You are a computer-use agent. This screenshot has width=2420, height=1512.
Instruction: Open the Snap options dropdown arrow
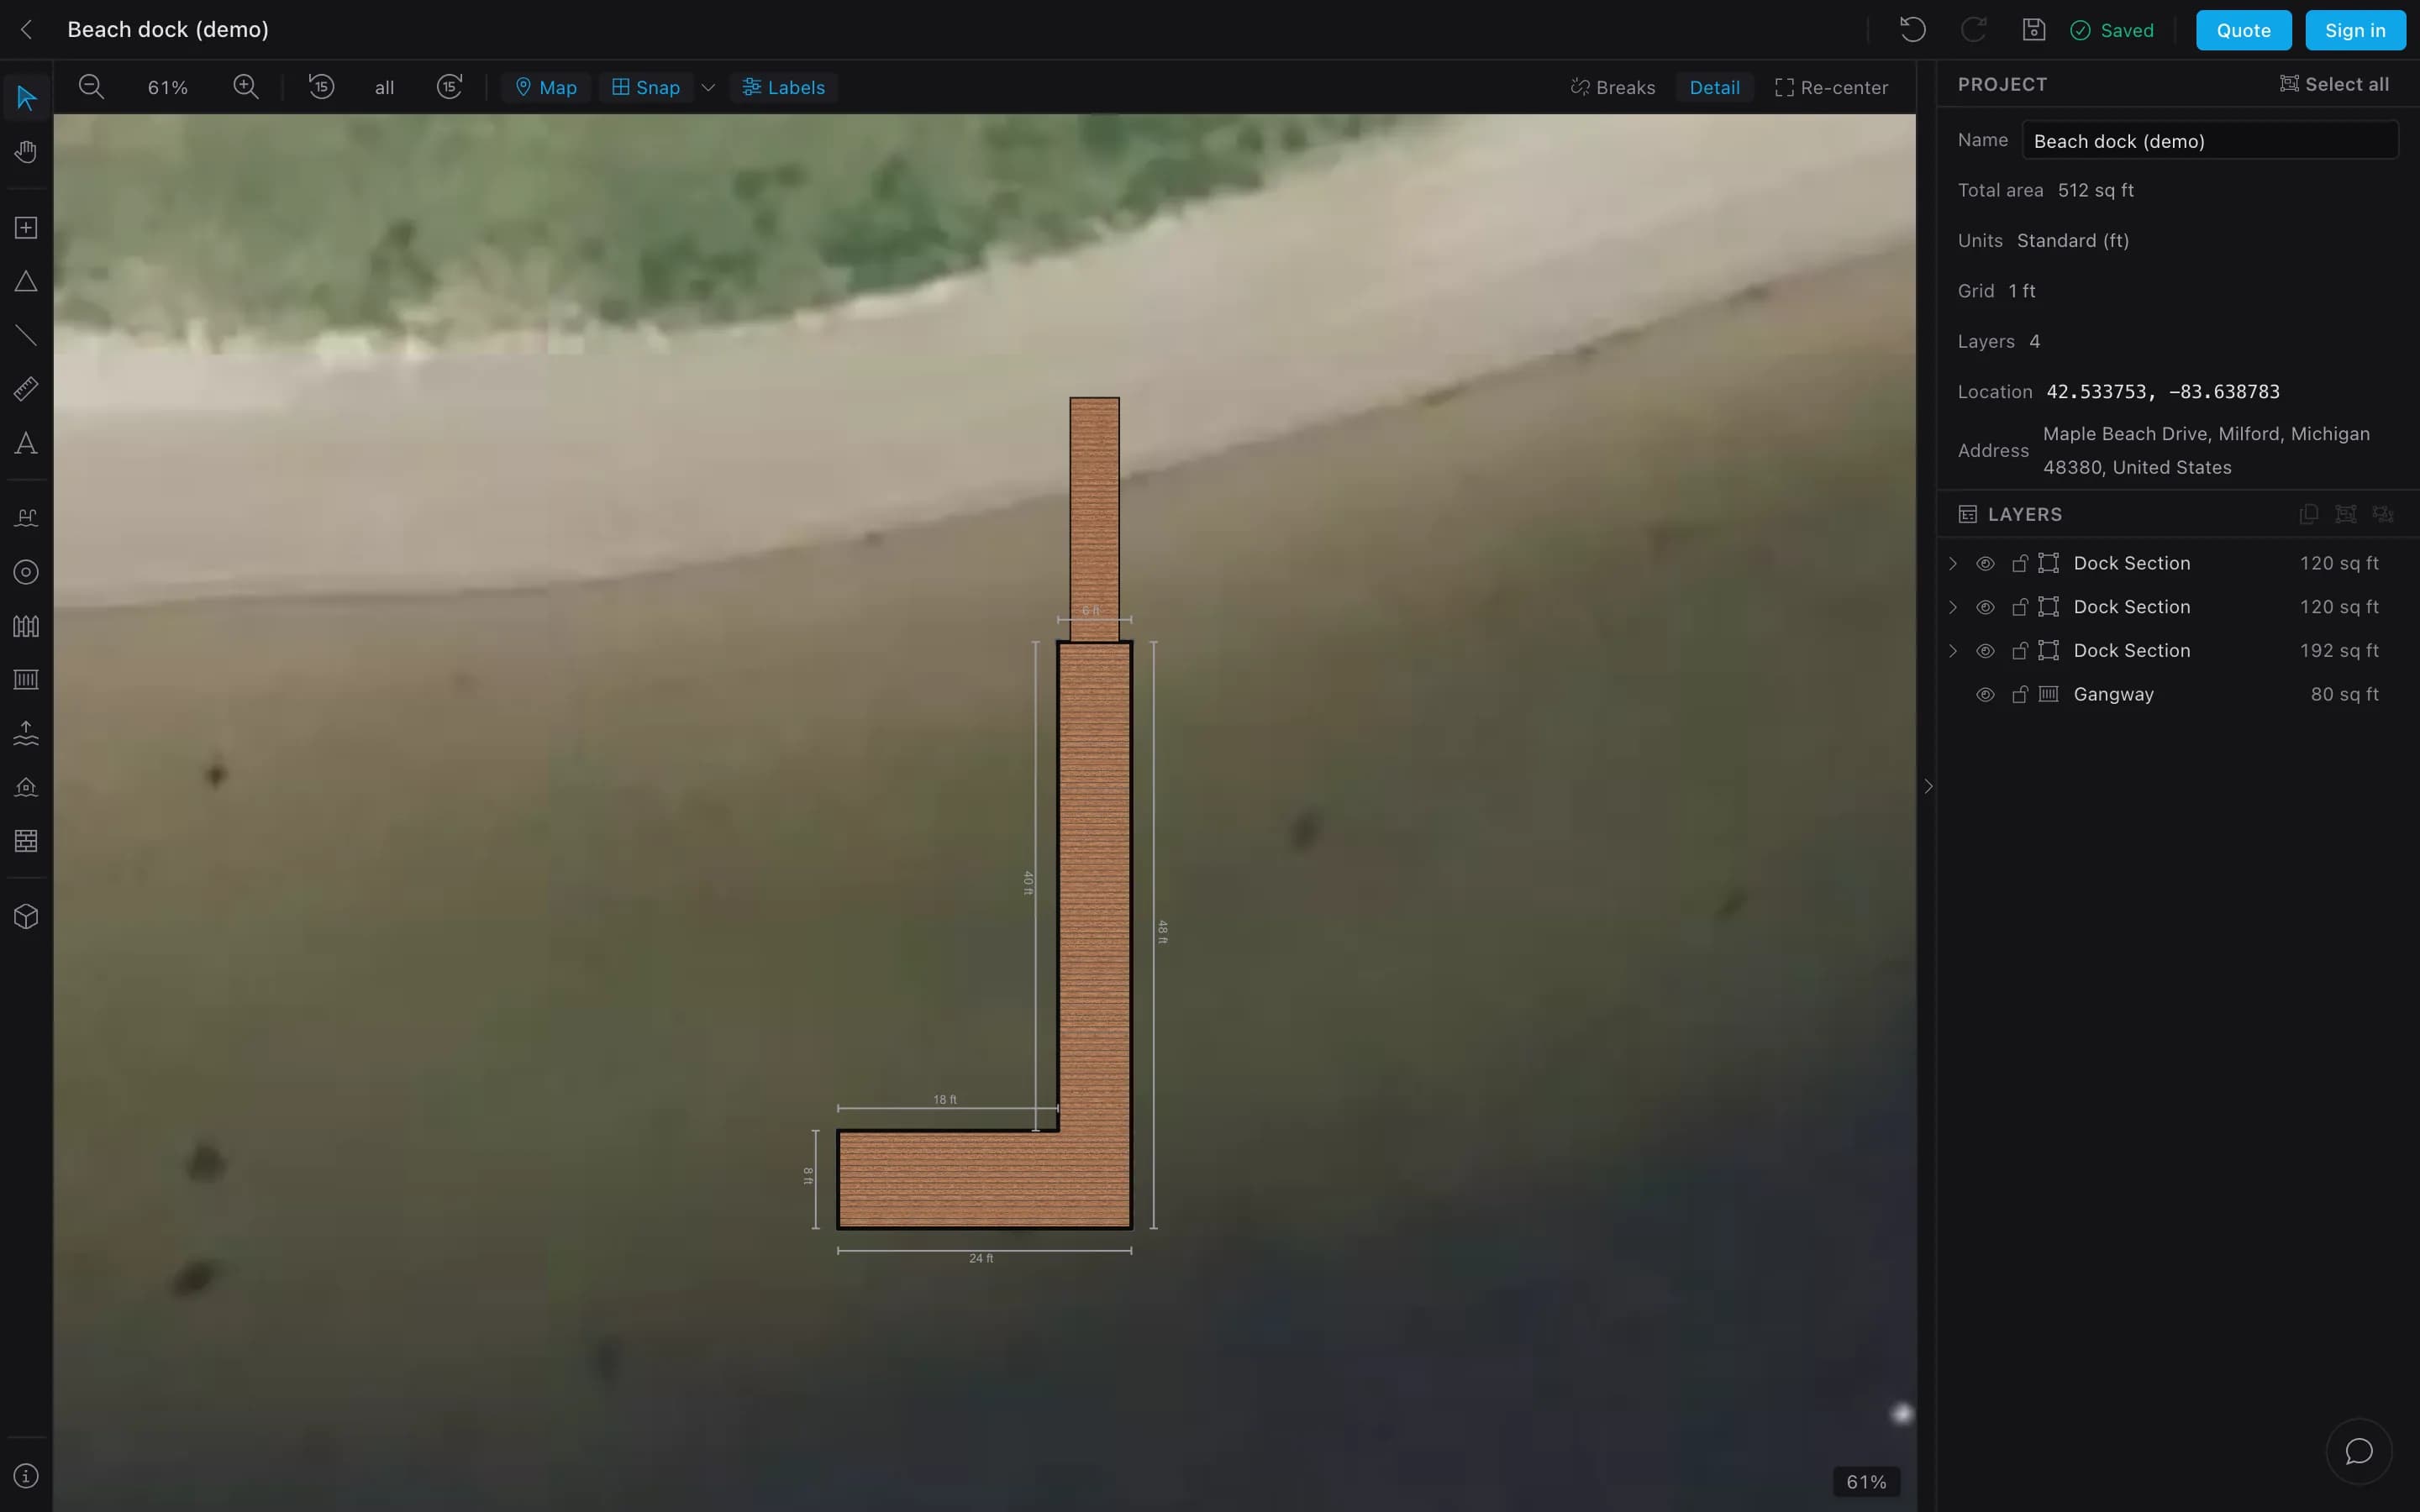[708, 87]
